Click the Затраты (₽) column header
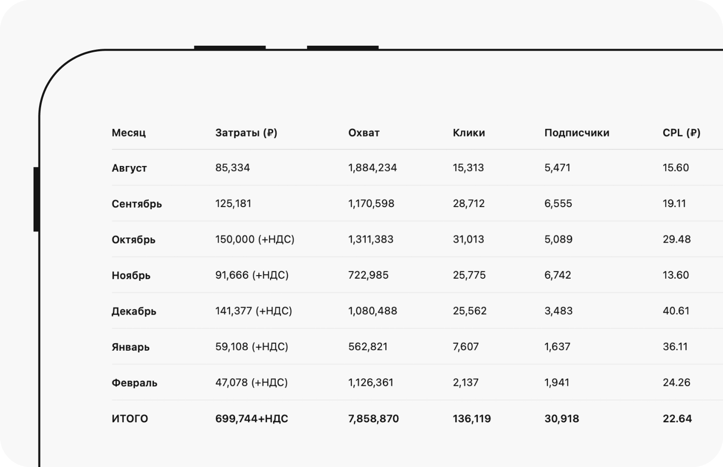The height and width of the screenshot is (467, 723). (246, 133)
